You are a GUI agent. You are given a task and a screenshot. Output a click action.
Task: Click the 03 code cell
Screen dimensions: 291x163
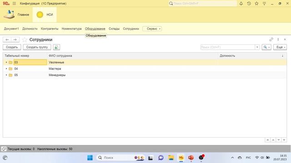point(30,62)
